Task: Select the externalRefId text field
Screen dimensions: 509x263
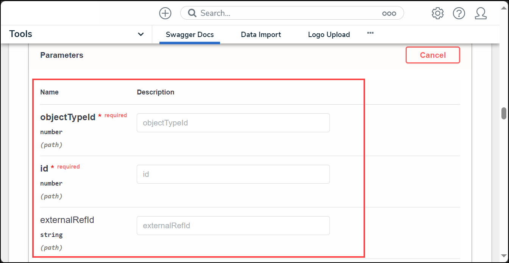Action: (233, 226)
